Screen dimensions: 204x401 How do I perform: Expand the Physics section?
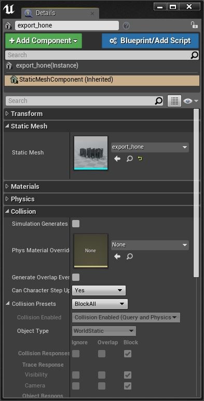point(7,199)
